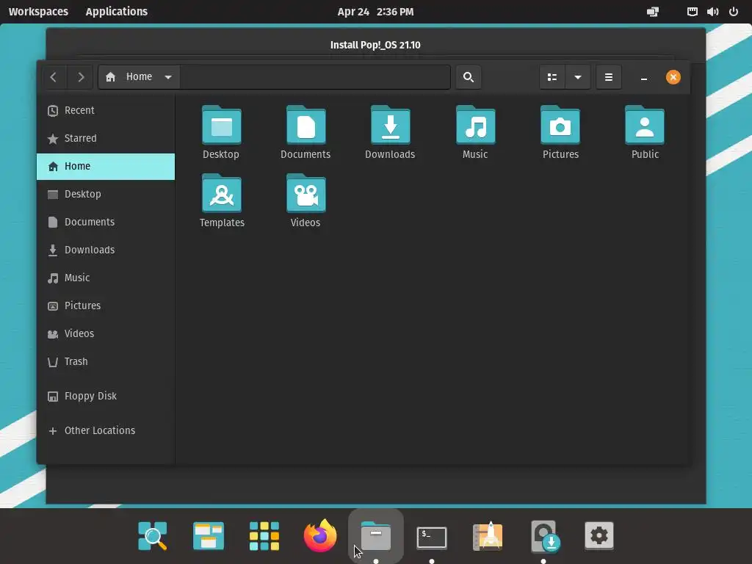The height and width of the screenshot is (564, 752).
Task: Expand view options dropdown arrow
Action: (x=578, y=77)
